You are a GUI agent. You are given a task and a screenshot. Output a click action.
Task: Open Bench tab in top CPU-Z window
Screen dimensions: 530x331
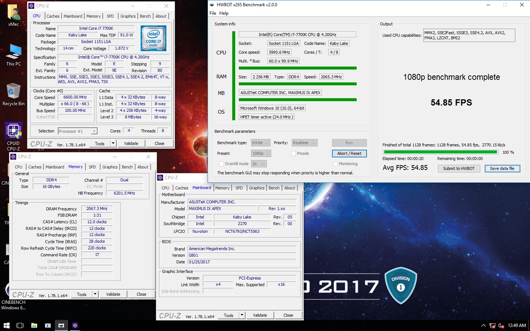pyautogui.click(x=145, y=16)
